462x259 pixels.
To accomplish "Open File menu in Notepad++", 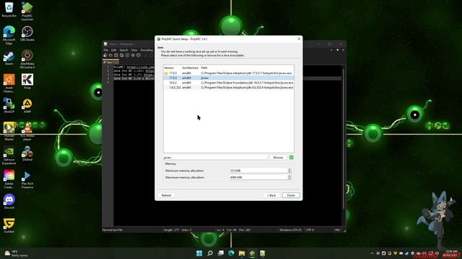I will [x=106, y=50].
